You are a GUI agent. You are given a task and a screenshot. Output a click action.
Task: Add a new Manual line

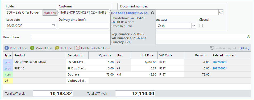pos(41,48)
